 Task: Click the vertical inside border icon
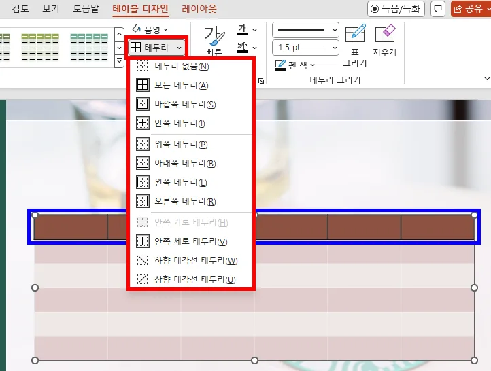click(x=143, y=241)
